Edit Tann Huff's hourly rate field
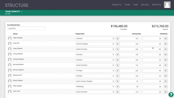 (130, 92)
